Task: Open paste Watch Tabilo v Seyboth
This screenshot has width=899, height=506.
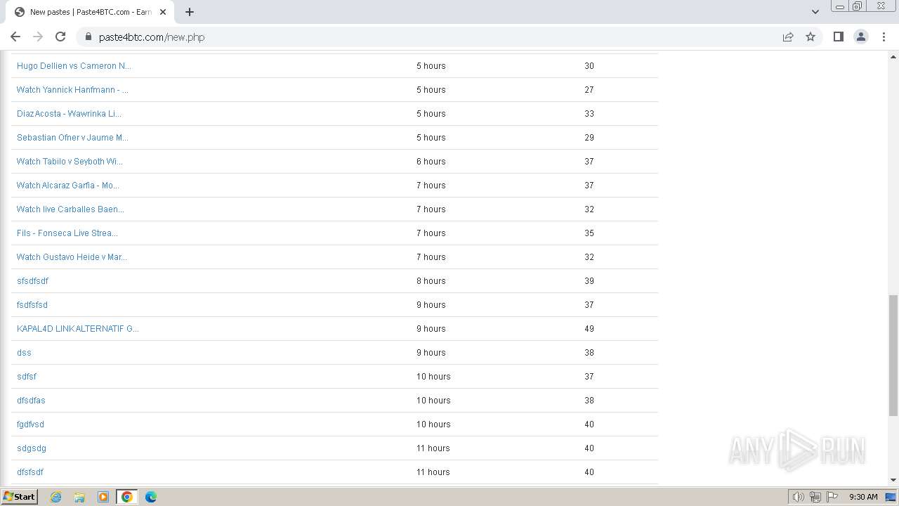Action: point(70,162)
